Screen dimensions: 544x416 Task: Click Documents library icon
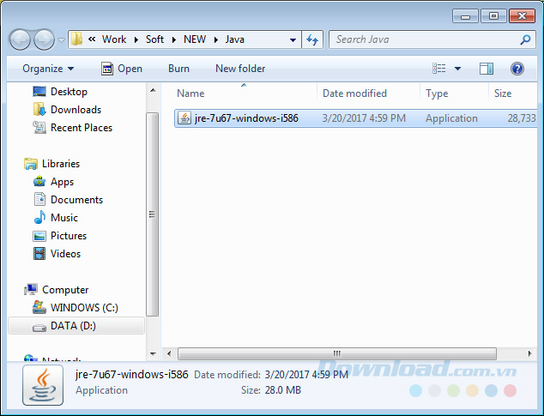click(x=39, y=200)
